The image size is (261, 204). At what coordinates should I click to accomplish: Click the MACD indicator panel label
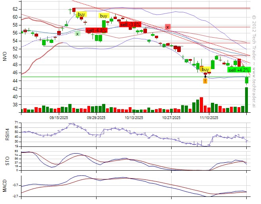(x=5, y=187)
